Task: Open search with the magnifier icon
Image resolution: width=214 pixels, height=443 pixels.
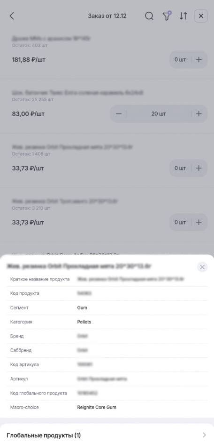Action: click(x=149, y=16)
